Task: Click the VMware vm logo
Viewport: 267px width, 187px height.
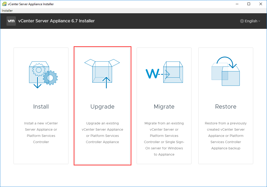Action: pyautogui.click(x=11, y=21)
